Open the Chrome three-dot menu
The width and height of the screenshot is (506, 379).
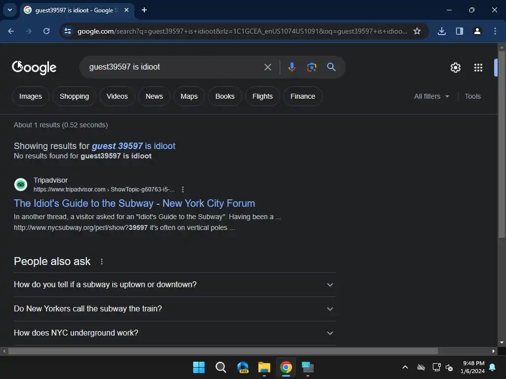click(495, 31)
